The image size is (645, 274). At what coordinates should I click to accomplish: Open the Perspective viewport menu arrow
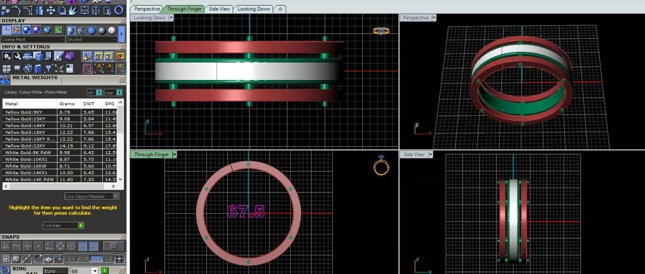tap(433, 18)
